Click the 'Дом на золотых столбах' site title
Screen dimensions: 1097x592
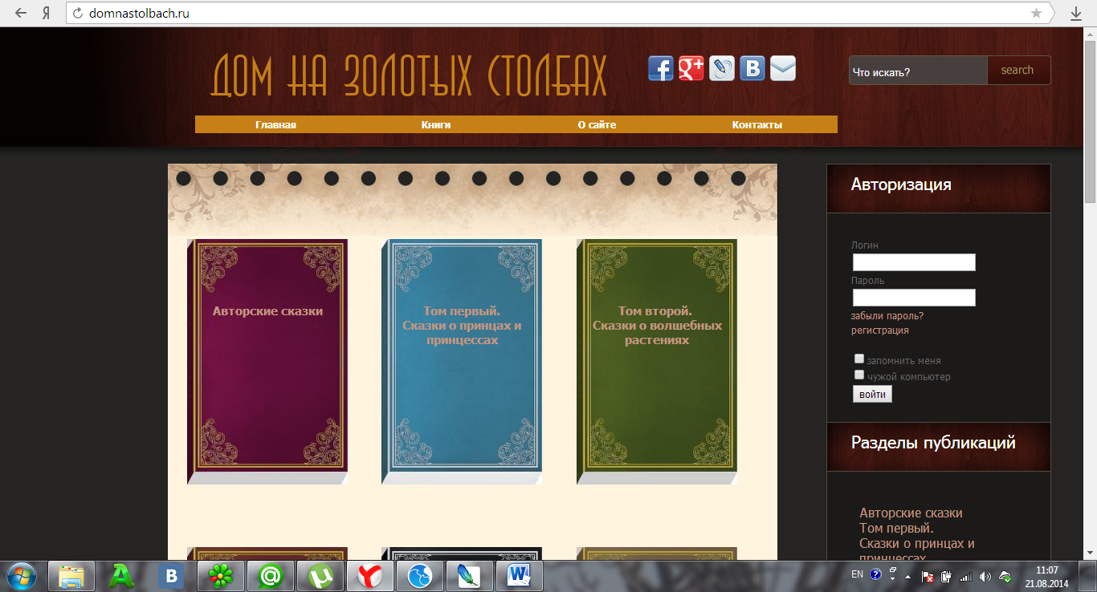pos(409,76)
